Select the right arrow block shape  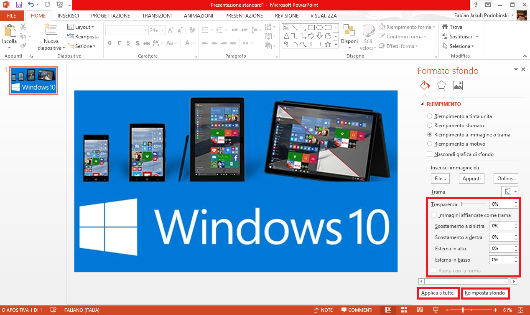(x=311, y=36)
